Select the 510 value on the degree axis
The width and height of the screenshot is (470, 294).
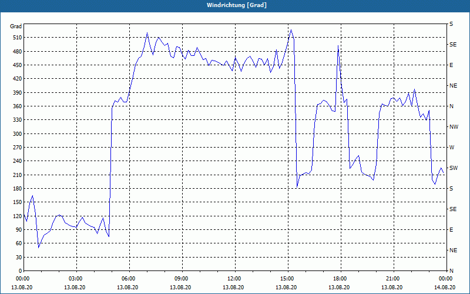(18, 38)
